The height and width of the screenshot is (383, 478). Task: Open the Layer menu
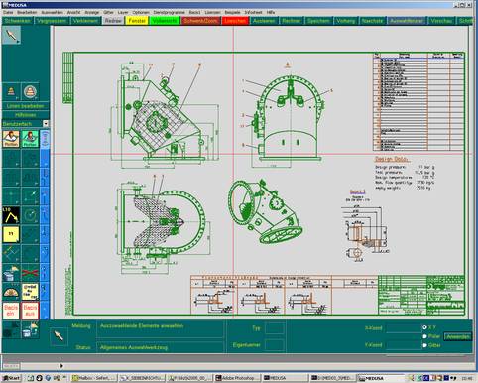(x=123, y=12)
